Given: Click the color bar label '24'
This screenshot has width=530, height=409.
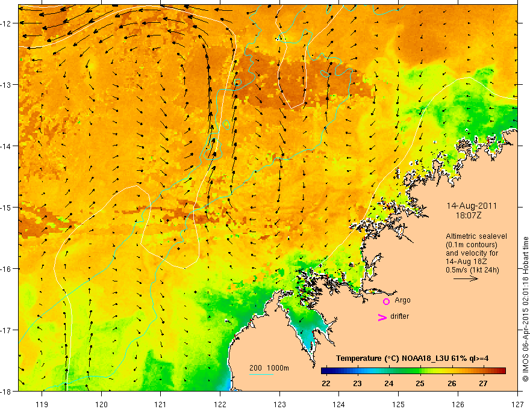Looking at the screenshot, I should 388,383.
